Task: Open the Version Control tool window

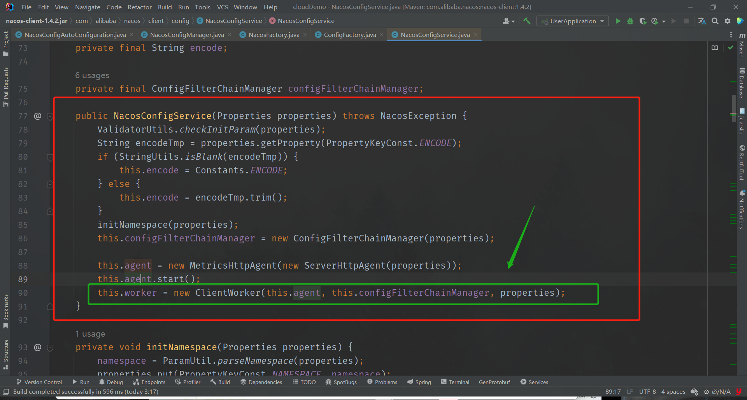Action: 39,382
